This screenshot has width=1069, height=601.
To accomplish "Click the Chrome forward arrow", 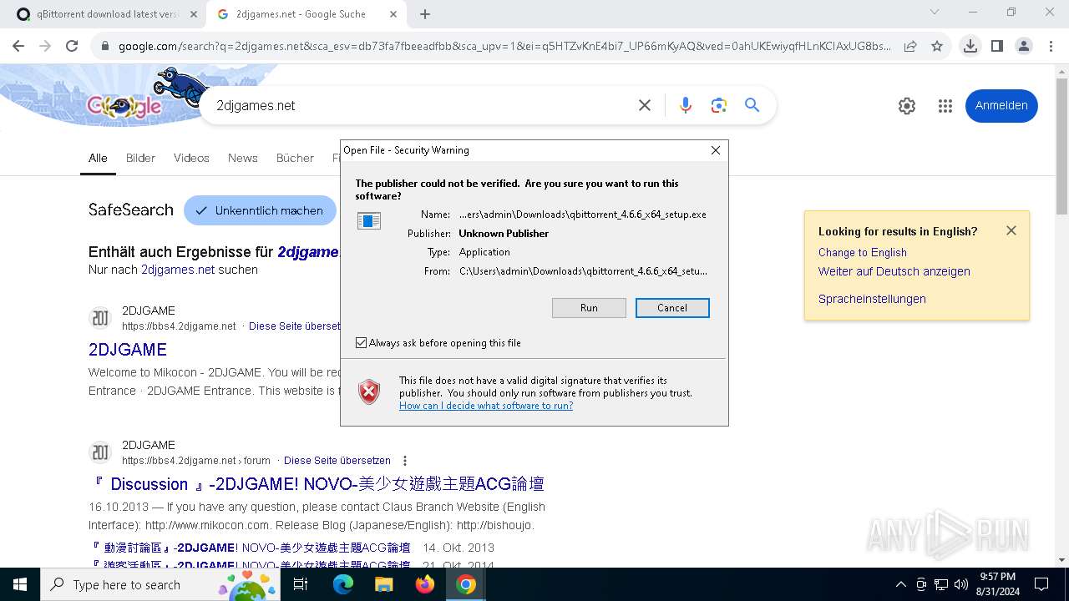I will pos(45,47).
